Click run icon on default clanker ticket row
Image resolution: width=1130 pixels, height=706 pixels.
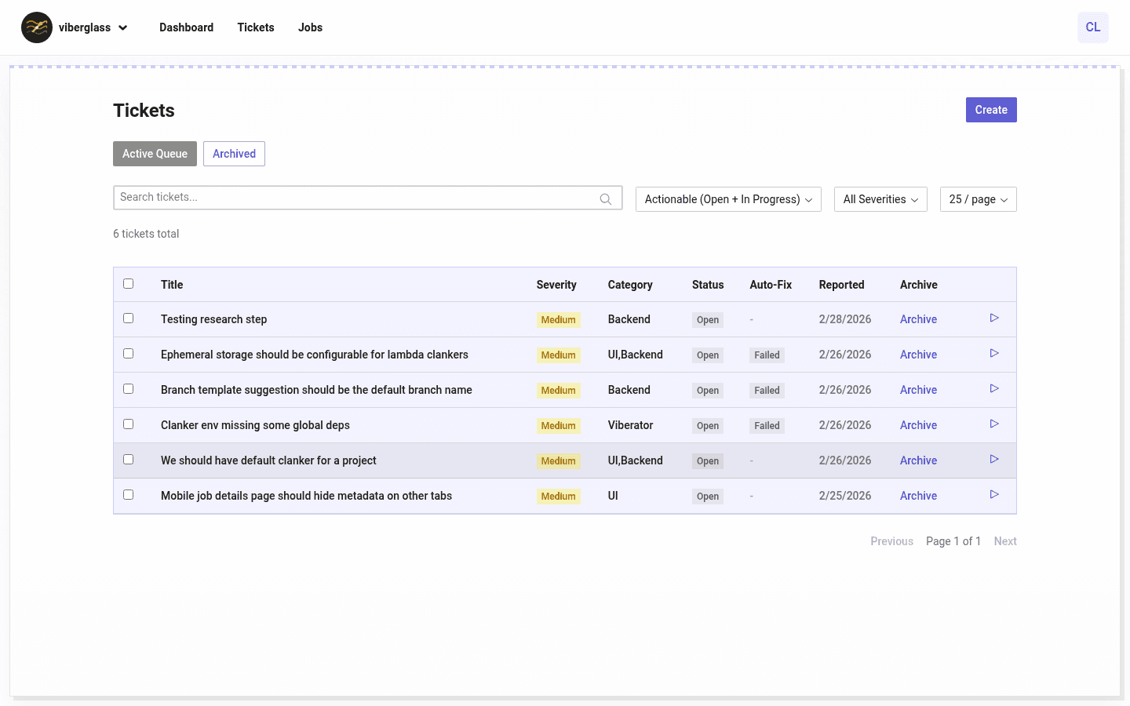994,459
